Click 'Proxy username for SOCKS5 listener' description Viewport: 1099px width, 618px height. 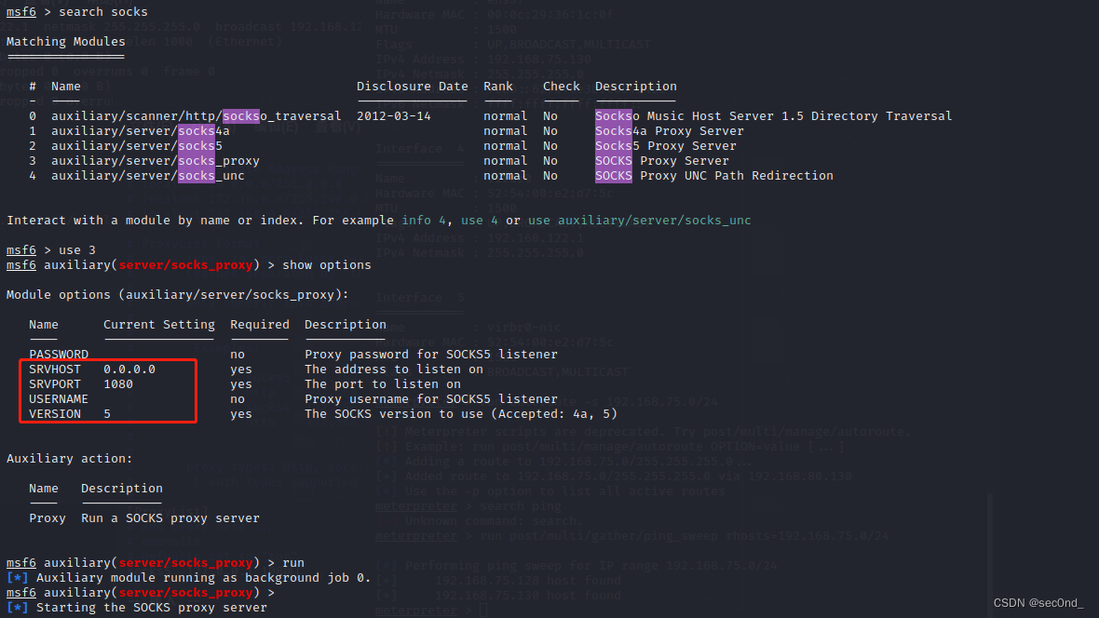coord(431,398)
